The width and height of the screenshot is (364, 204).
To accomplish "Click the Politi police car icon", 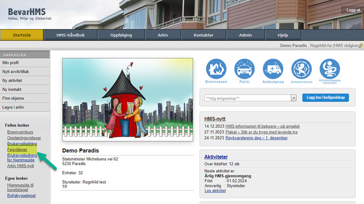I will (x=245, y=69).
